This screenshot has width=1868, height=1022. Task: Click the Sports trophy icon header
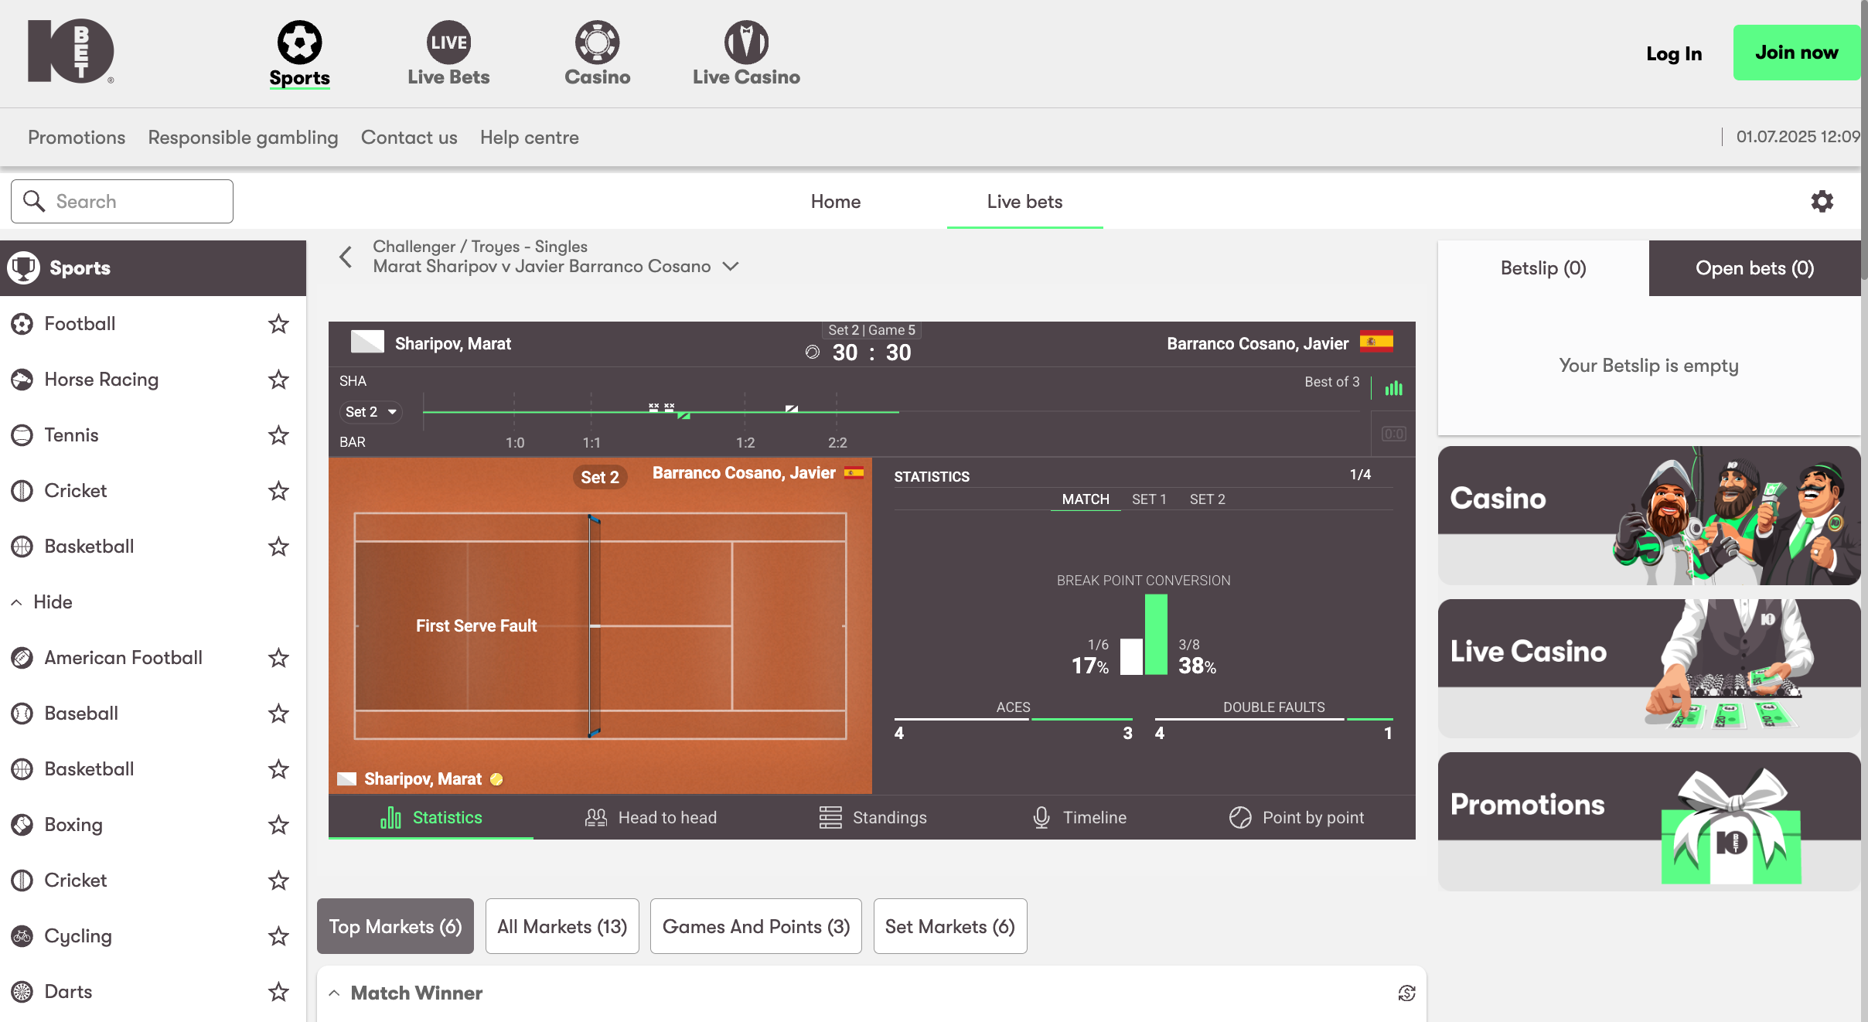24,268
